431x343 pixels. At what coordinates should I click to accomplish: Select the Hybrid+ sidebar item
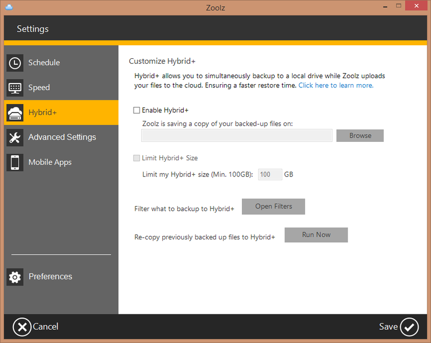[x=61, y=113]
